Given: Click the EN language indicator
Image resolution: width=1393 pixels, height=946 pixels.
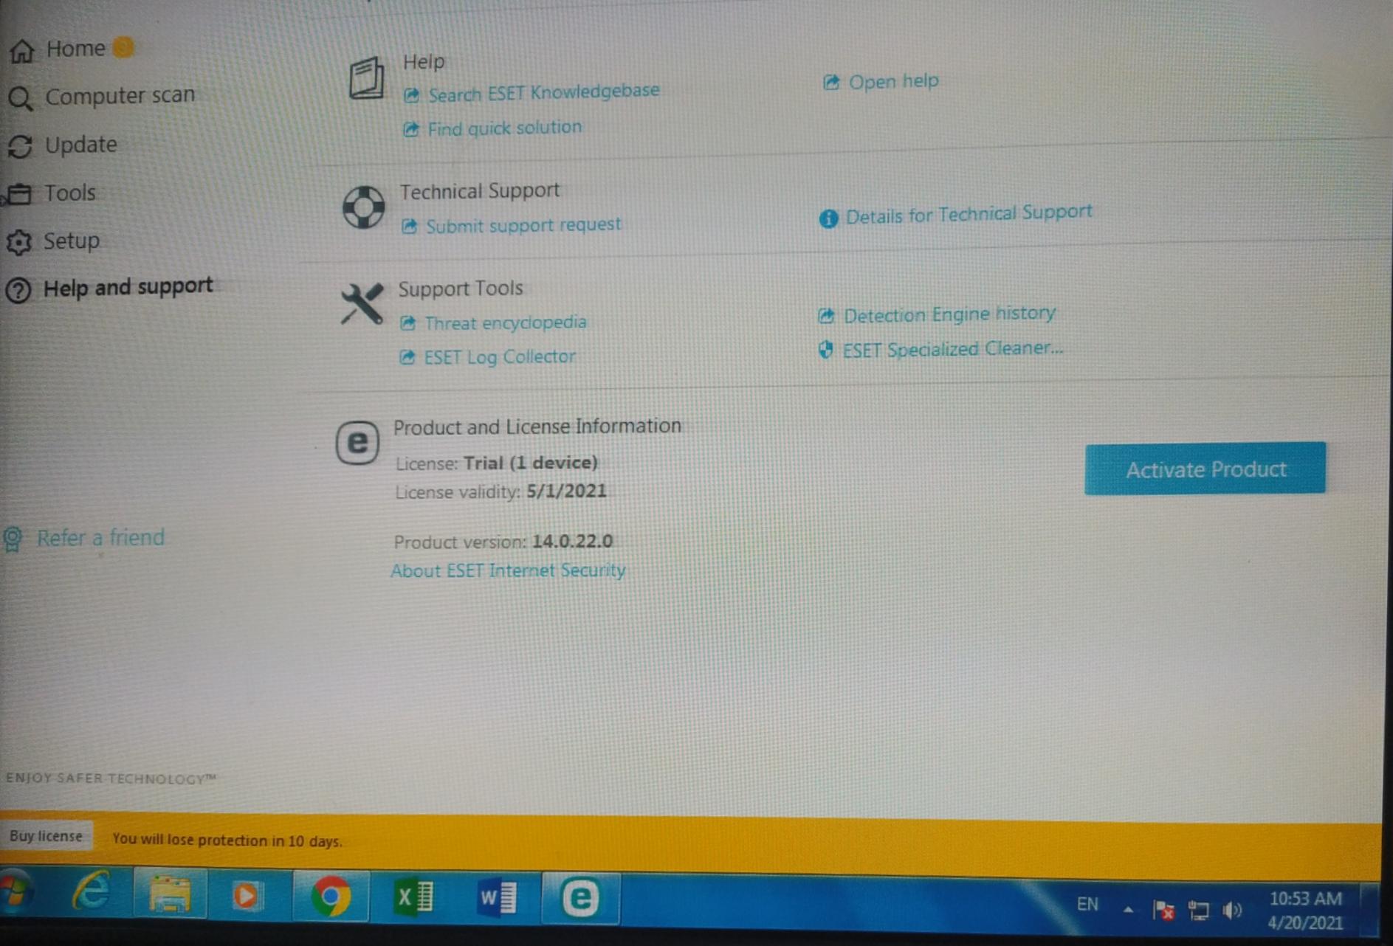Looking at the screenshot, I should pyautogui.click(x=1087, y=905).
